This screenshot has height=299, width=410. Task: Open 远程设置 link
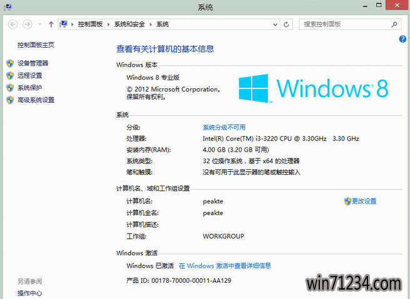(x=30, y=75)
